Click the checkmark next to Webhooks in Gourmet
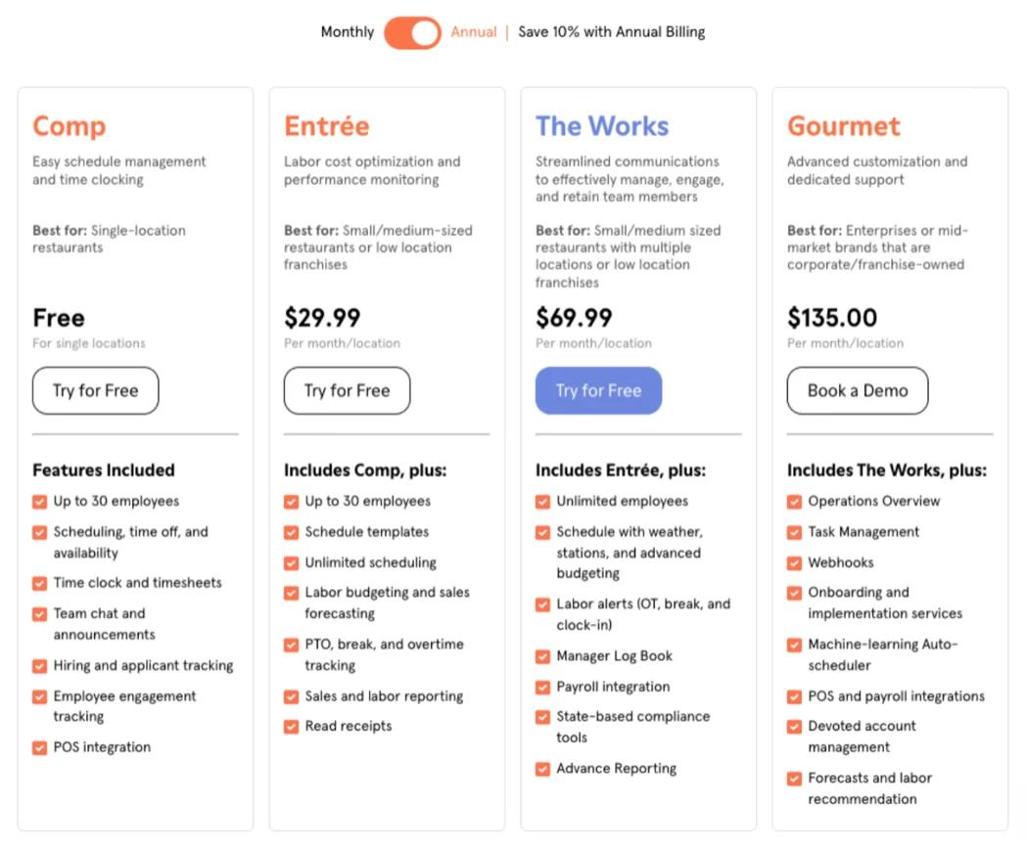 point(794,561)
